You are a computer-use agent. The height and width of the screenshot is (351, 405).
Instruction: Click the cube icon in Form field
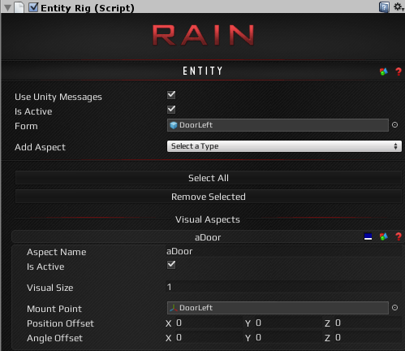pyautogui.click(x=174, y=125)
